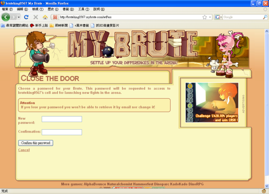Open the 新手上路 bookmark
The height and width of the screenshot is (194, 269).
39,26
